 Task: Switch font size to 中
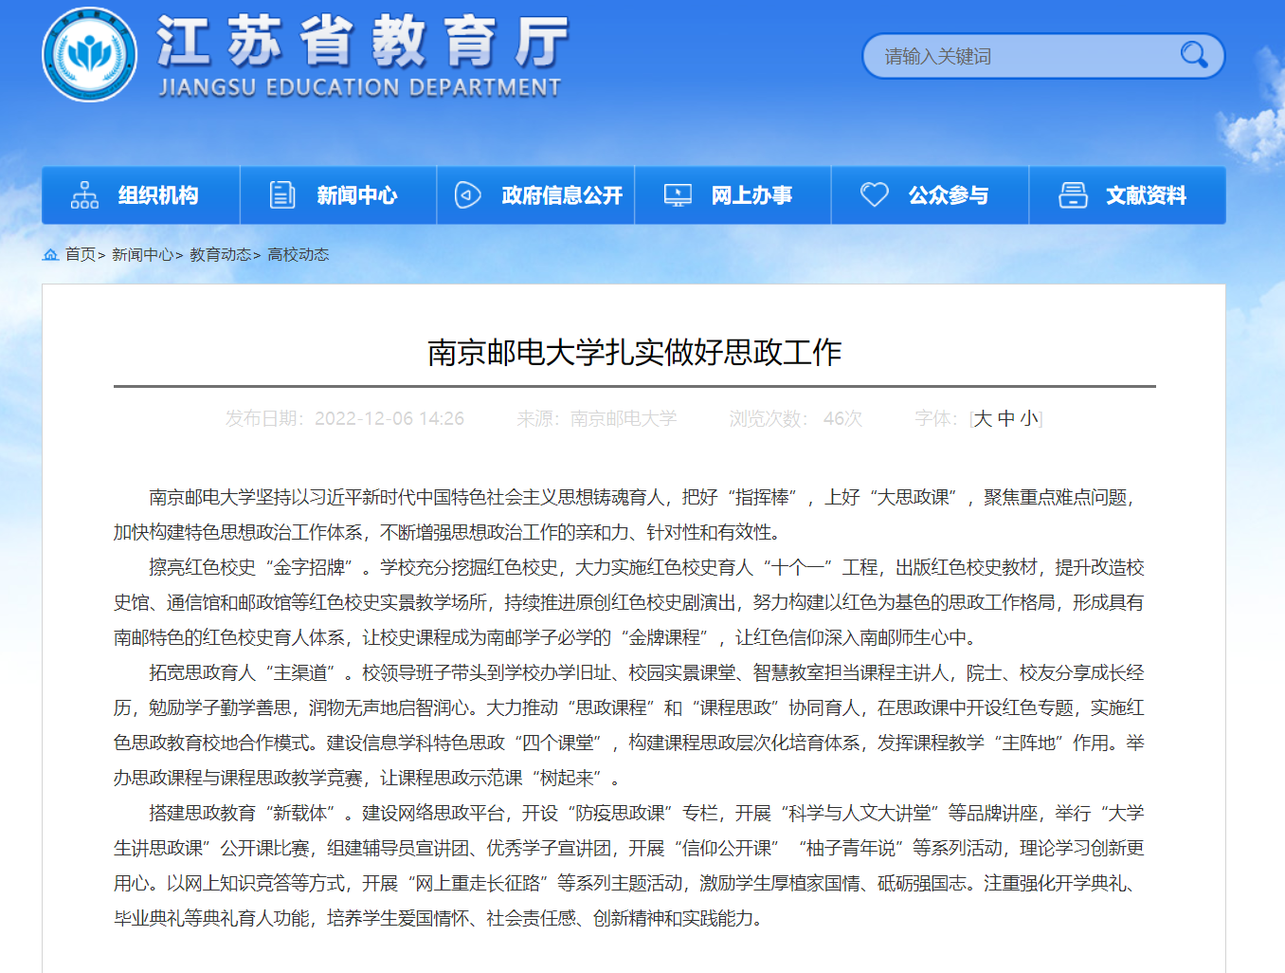tap(1006, 418)
